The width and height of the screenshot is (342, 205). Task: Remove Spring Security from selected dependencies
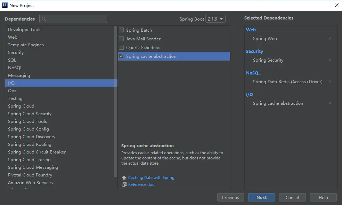tap(330, 60)
